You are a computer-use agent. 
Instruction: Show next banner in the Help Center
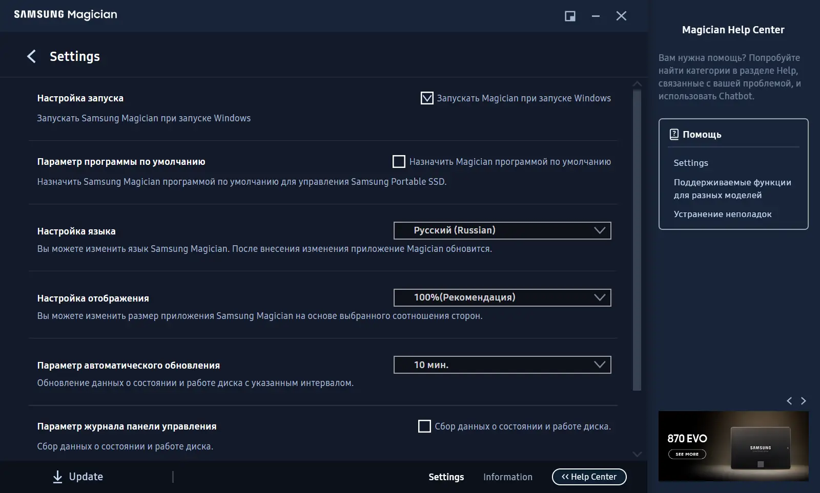[x=804, y=401]
